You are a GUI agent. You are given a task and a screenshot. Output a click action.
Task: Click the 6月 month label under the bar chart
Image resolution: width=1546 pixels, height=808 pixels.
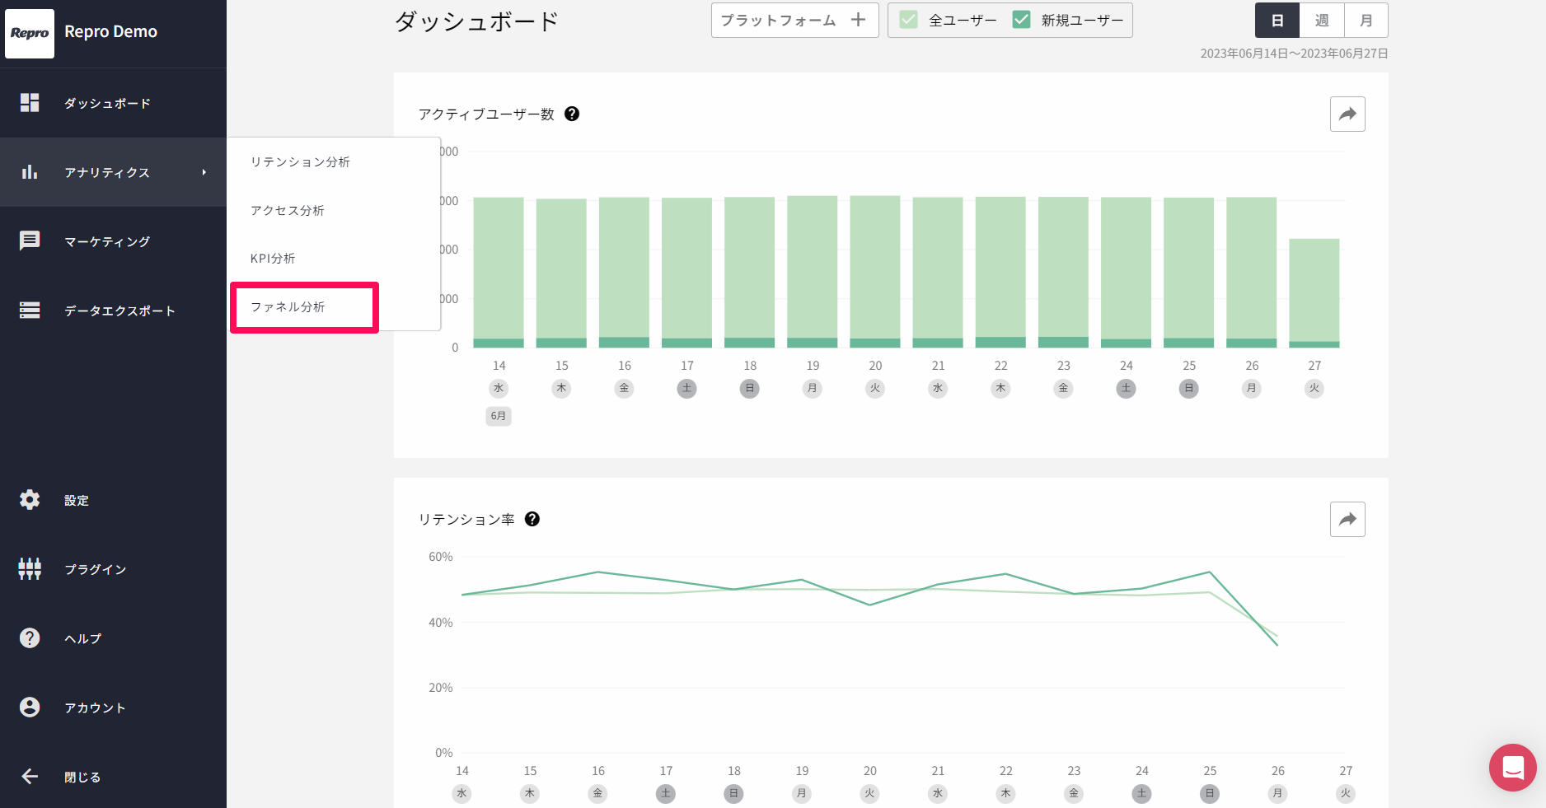(499, 416)
